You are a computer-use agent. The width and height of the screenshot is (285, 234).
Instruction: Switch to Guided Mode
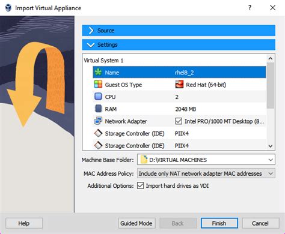(x=136, y=223)
